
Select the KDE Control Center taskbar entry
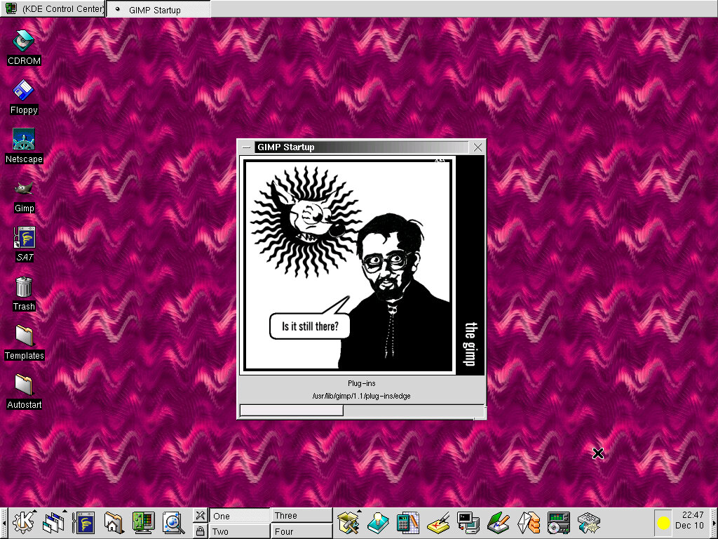click(53, 9)
